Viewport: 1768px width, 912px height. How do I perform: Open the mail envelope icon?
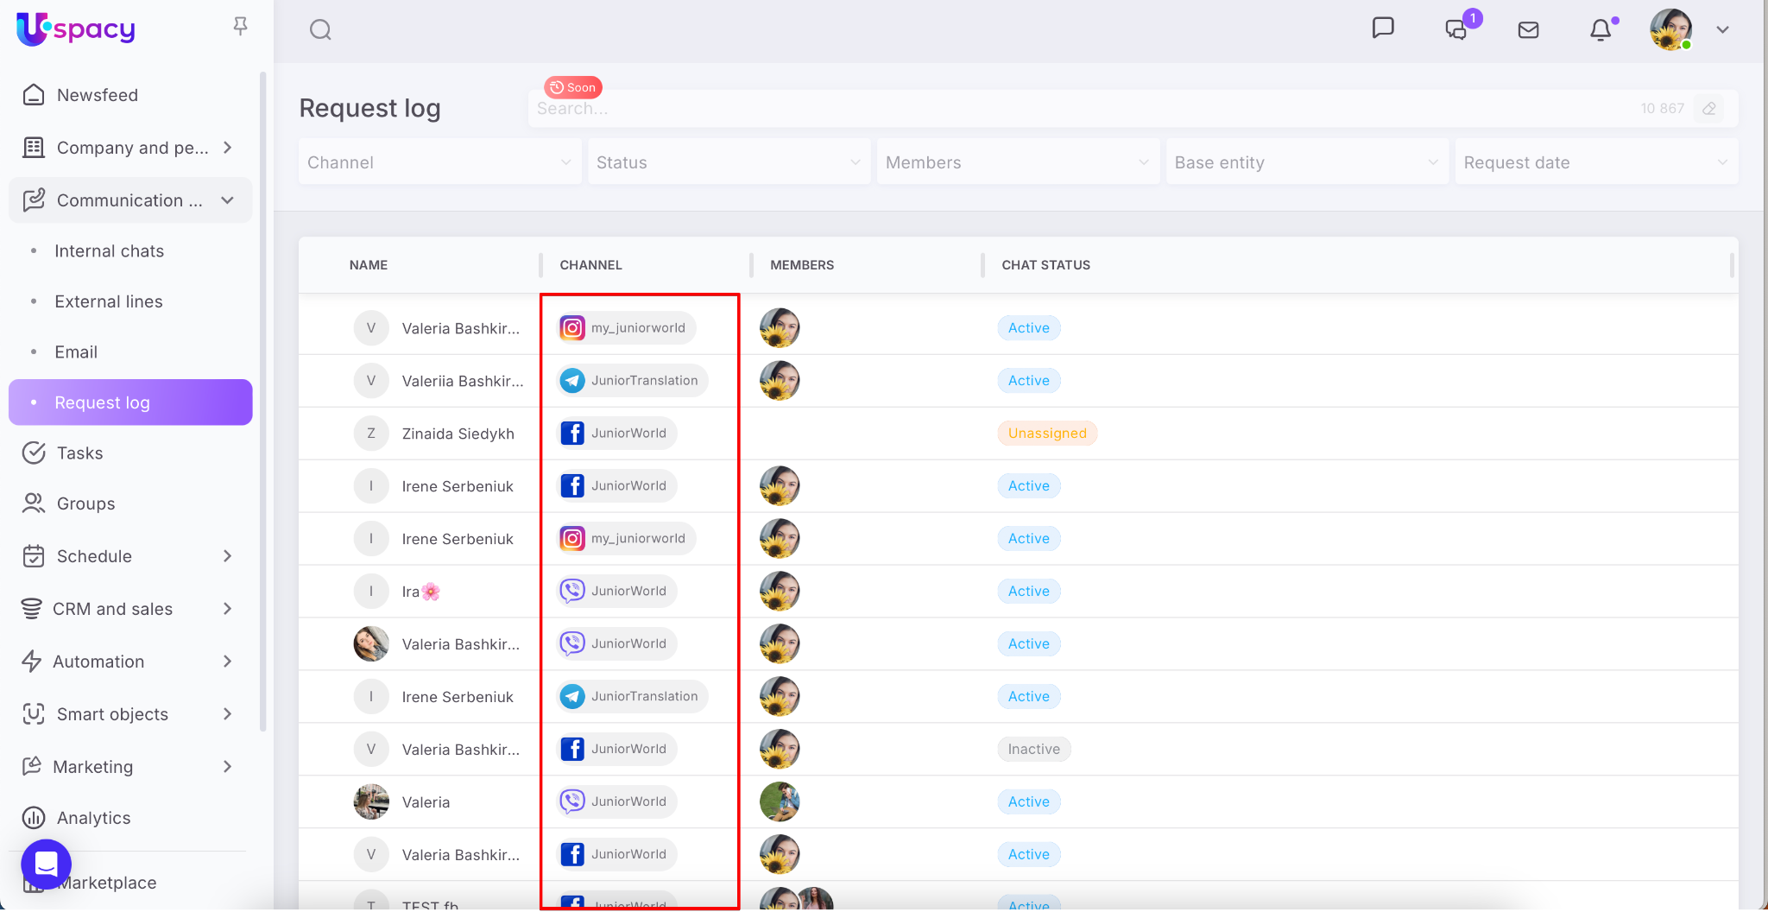click(x=1528, y=30)
